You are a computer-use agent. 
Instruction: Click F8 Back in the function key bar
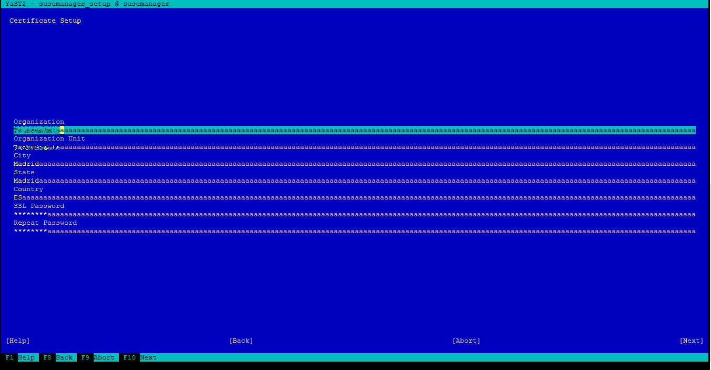point(58,358)
